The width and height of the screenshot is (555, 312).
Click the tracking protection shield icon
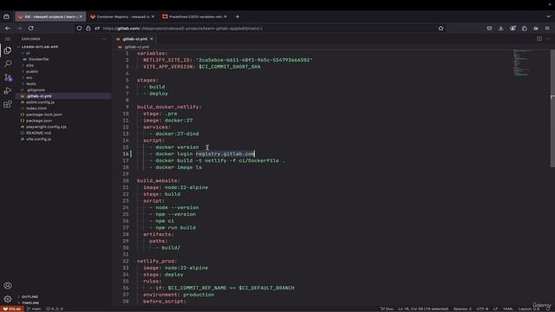click(x=79, y=29)
